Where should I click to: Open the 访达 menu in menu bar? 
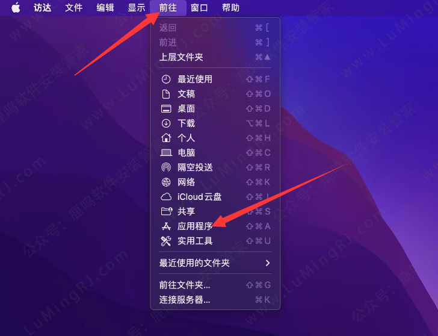click(43, 8)
